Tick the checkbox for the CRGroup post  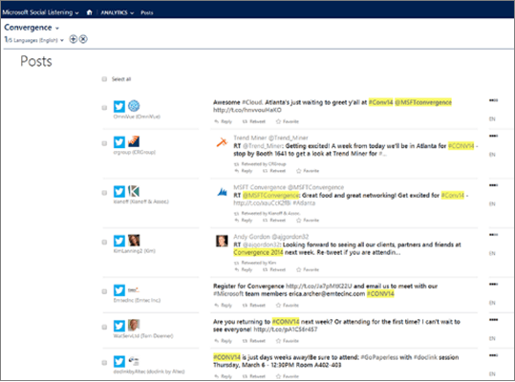tap(104, 143)
